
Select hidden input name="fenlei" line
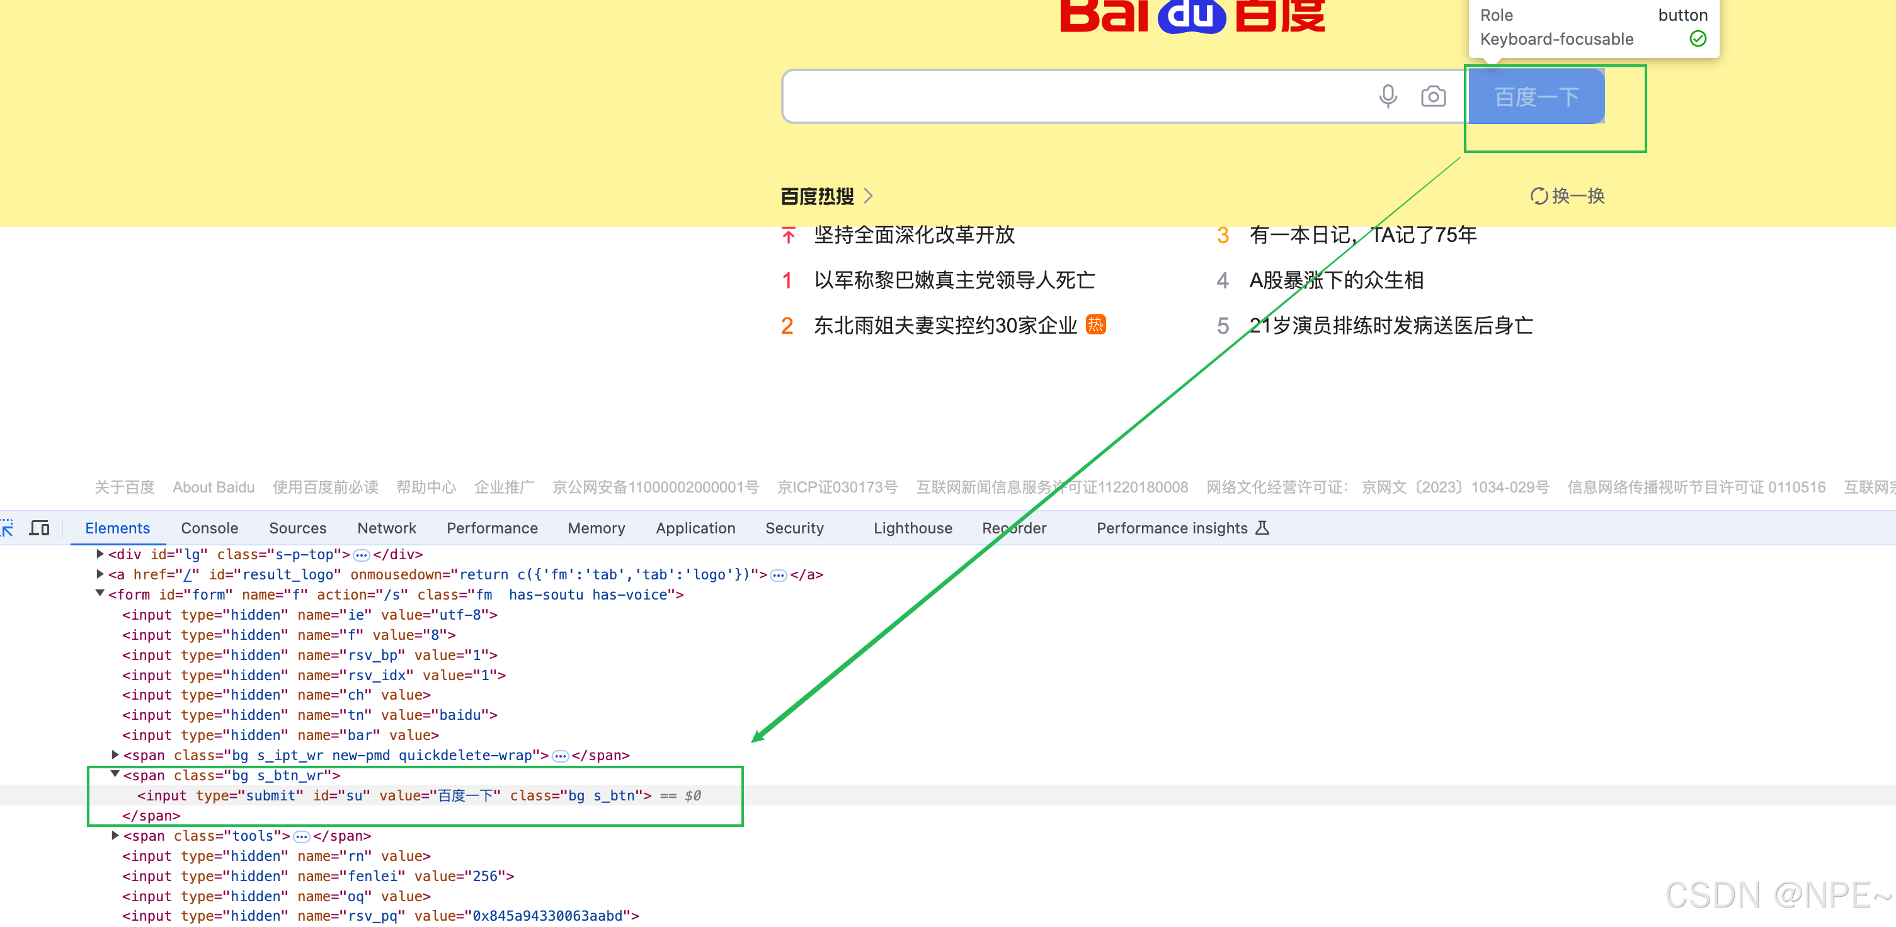click(318, 875)
